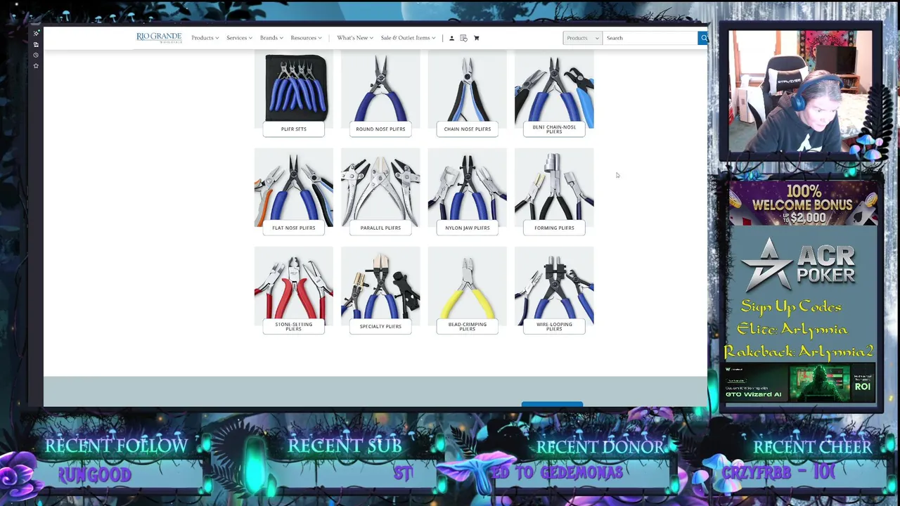The height and width of the screenshot is (506, 900).
Task: Open the Products search category dropdown
Action: [x=582, y=38]
